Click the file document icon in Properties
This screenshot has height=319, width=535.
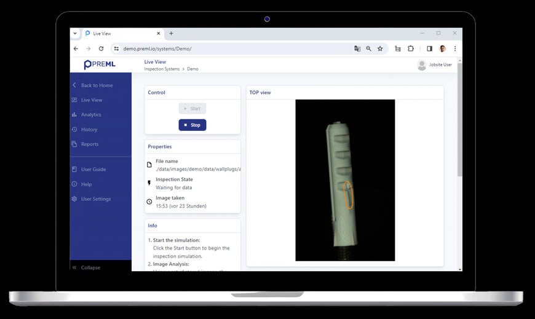(x=149, y=165)
